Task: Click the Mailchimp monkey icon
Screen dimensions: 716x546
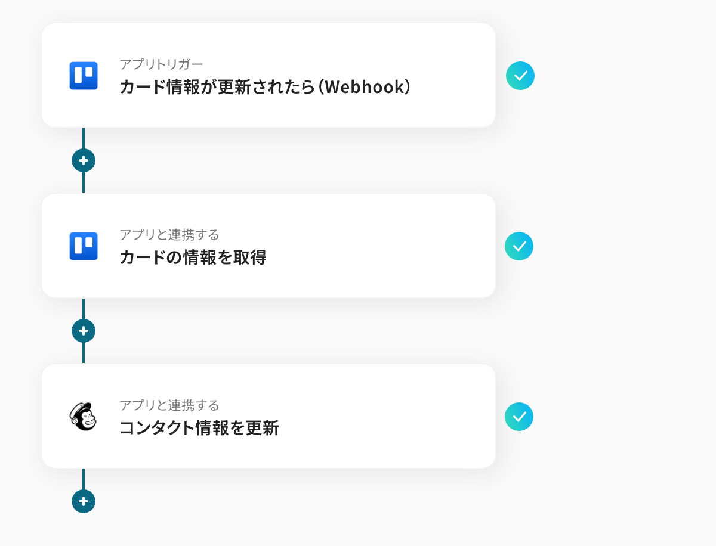Action: [84, 416]
